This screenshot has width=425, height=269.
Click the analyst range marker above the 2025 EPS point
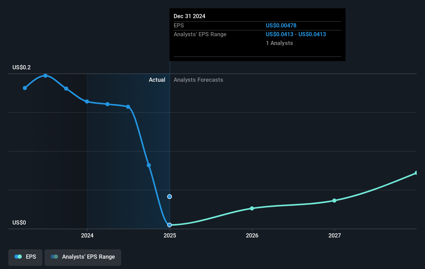click(x=170, y=197)
